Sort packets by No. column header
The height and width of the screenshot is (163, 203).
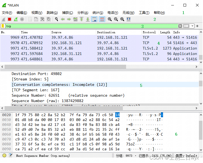tap(10, 32)
